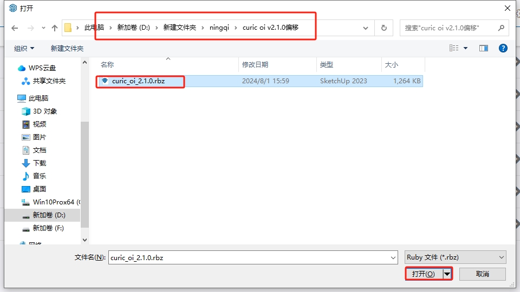Select 新加卷 (D:) breadcrumb in address bar

coord(133,28)
